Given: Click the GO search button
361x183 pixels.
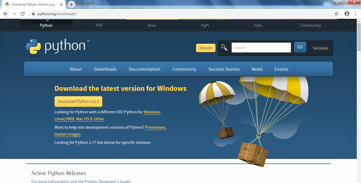Looking at the screenshot, I should (300, 47).
